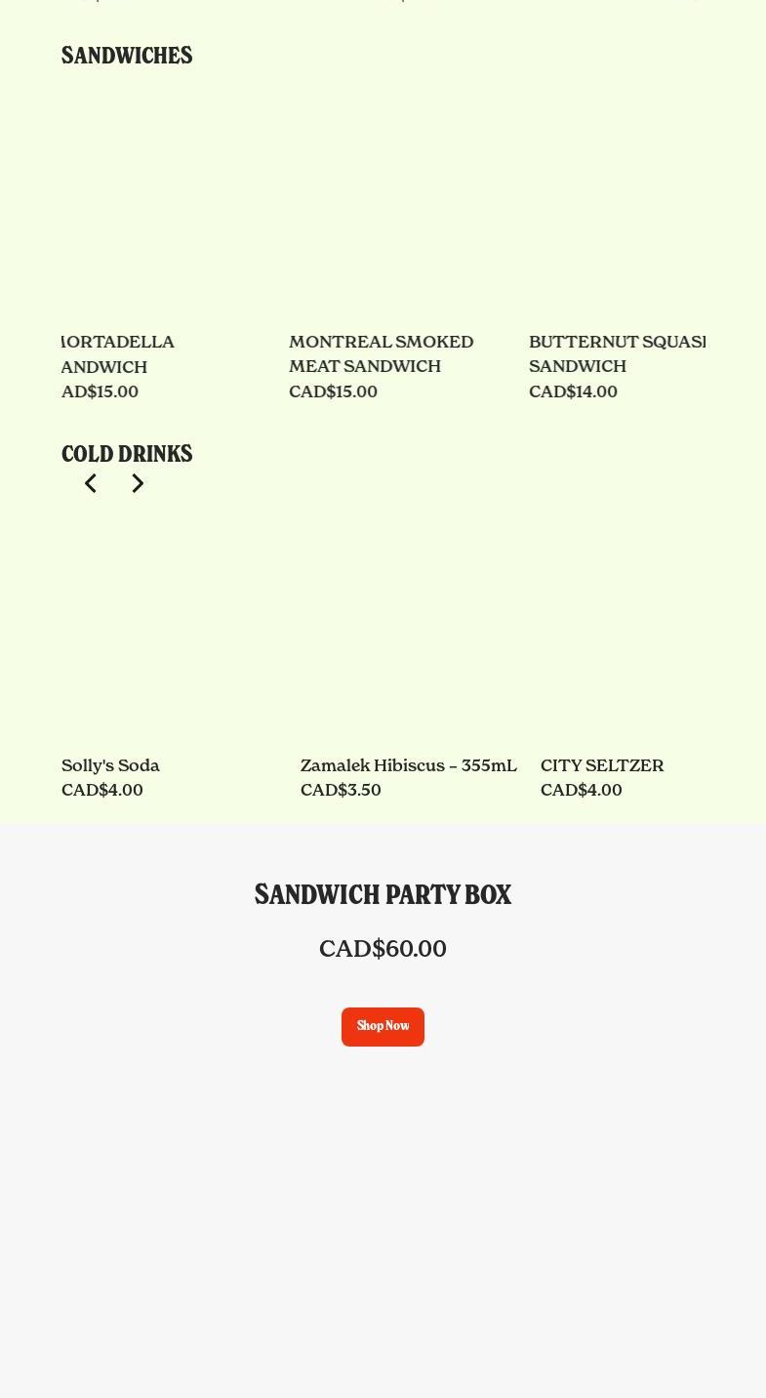Click the CAD$3.50 Zamalek Hibiscus price

pos(341,790)
